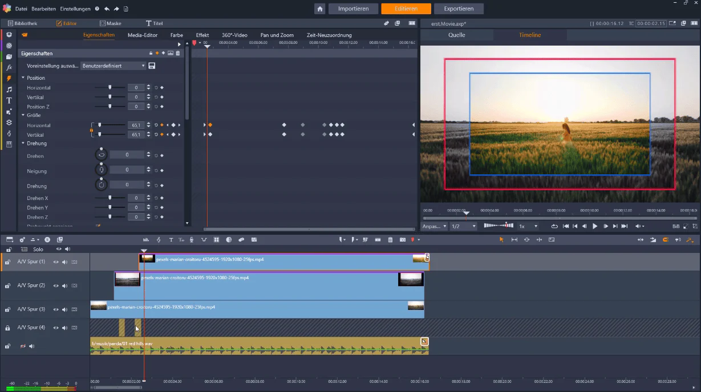Viewport: 701px width, 392px height.
Task: Open the Pan und Zoom tab
Action: [277, 35]
